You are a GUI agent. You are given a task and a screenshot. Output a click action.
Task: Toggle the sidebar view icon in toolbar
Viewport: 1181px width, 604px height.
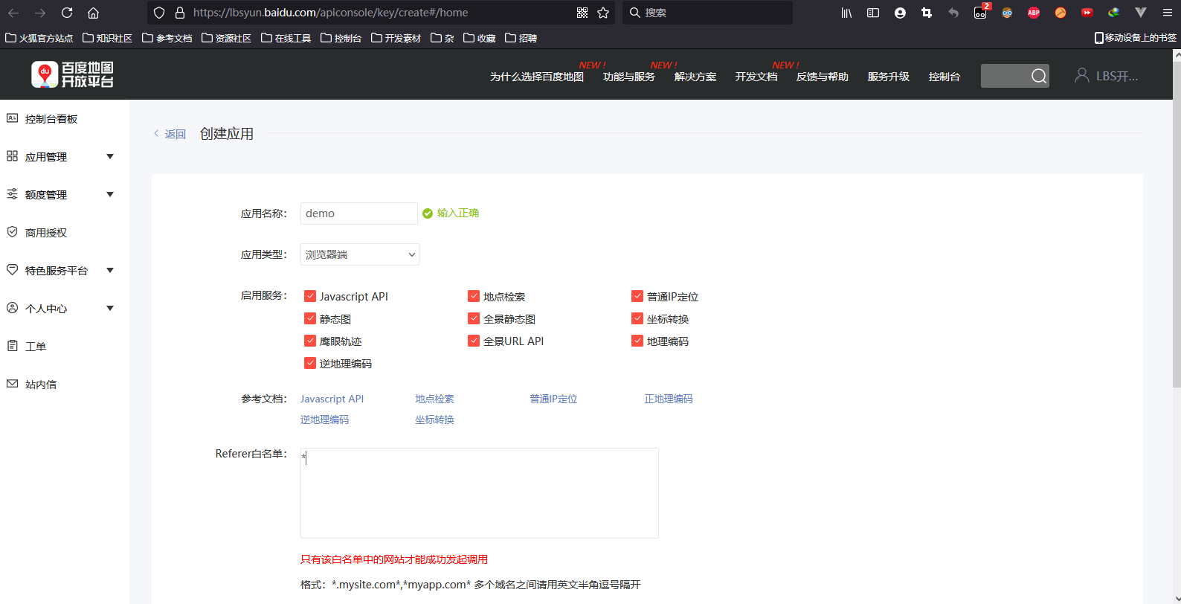[x=873, y=13]
